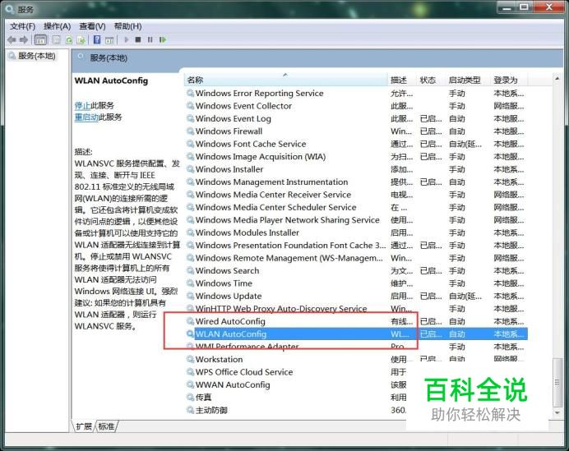Open the 文件(F) menu

22,26
